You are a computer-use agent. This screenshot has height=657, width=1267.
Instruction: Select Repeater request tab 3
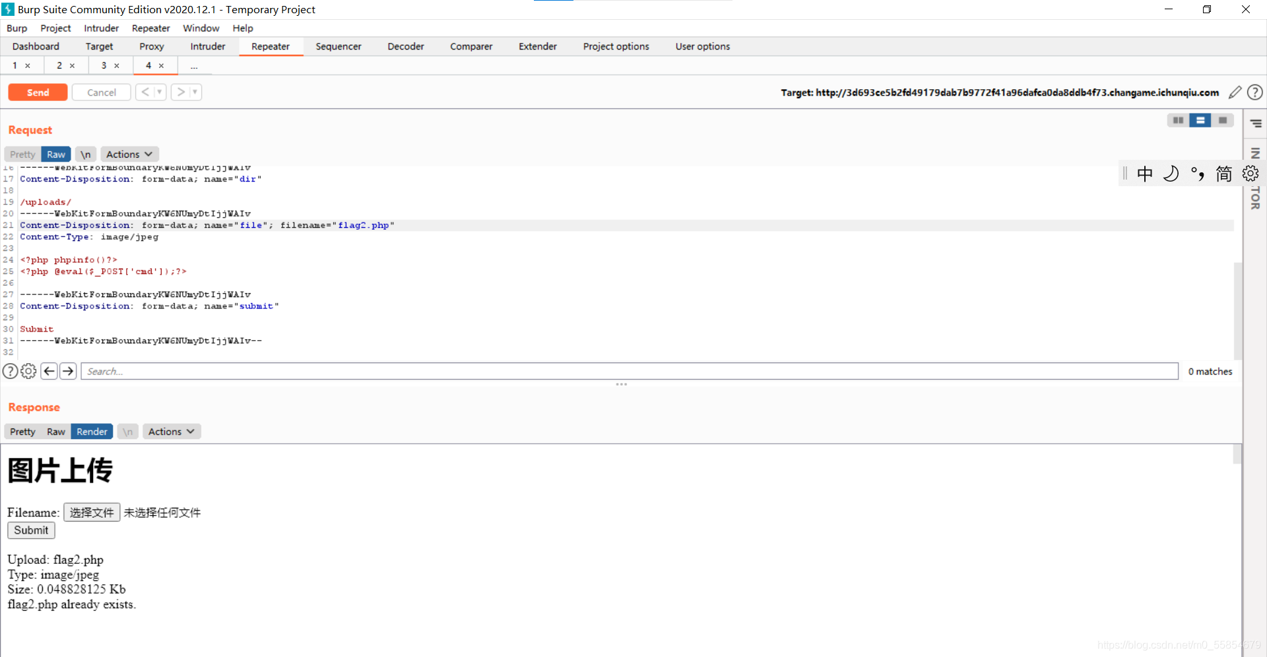(104, 65)
